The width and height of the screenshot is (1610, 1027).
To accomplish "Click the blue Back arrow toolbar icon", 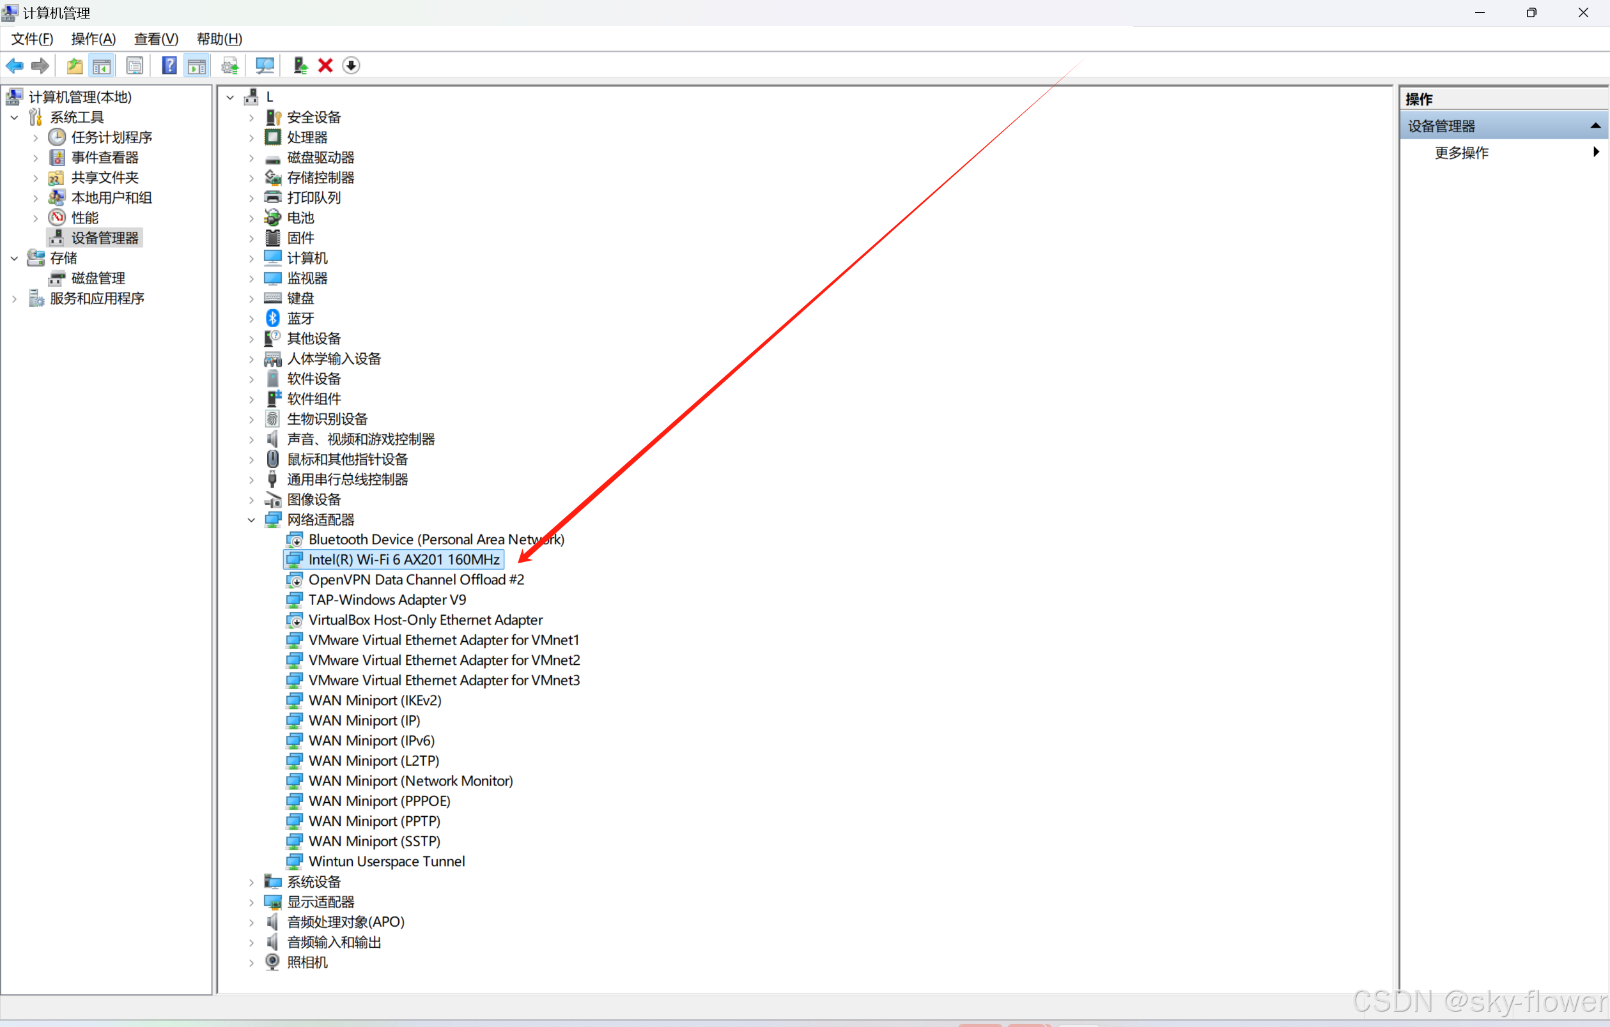I will (15, 66).
